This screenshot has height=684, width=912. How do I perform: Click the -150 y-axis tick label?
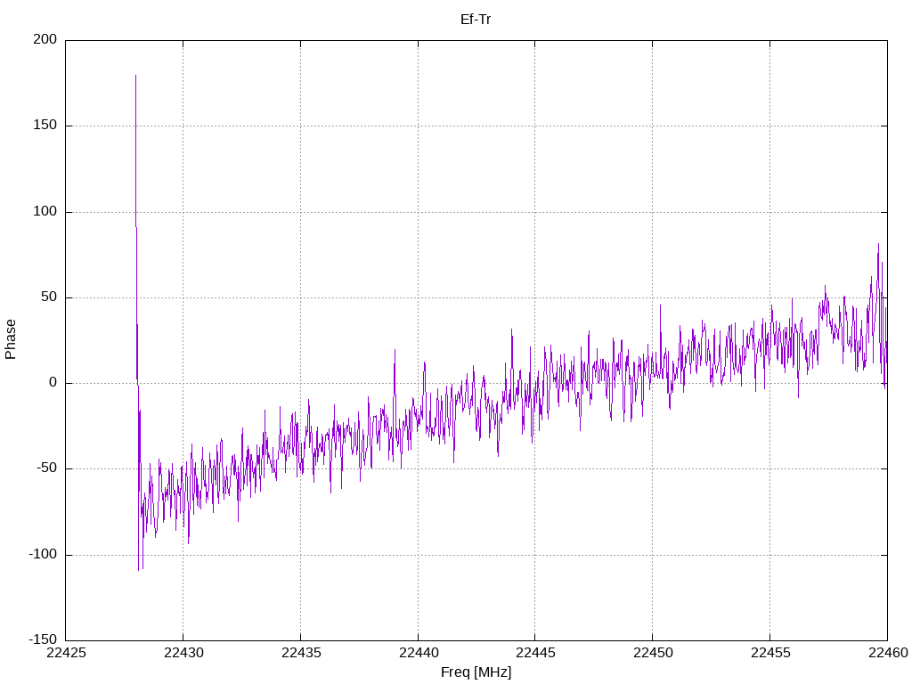43,639
